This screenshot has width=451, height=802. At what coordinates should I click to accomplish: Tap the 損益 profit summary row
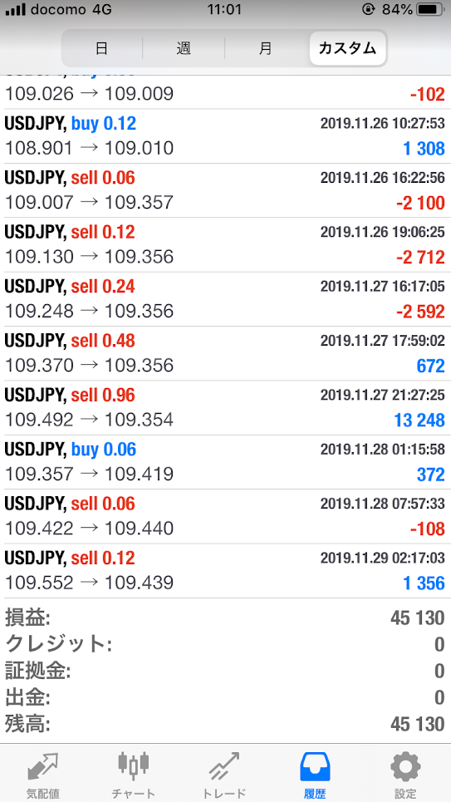[226, 617]
